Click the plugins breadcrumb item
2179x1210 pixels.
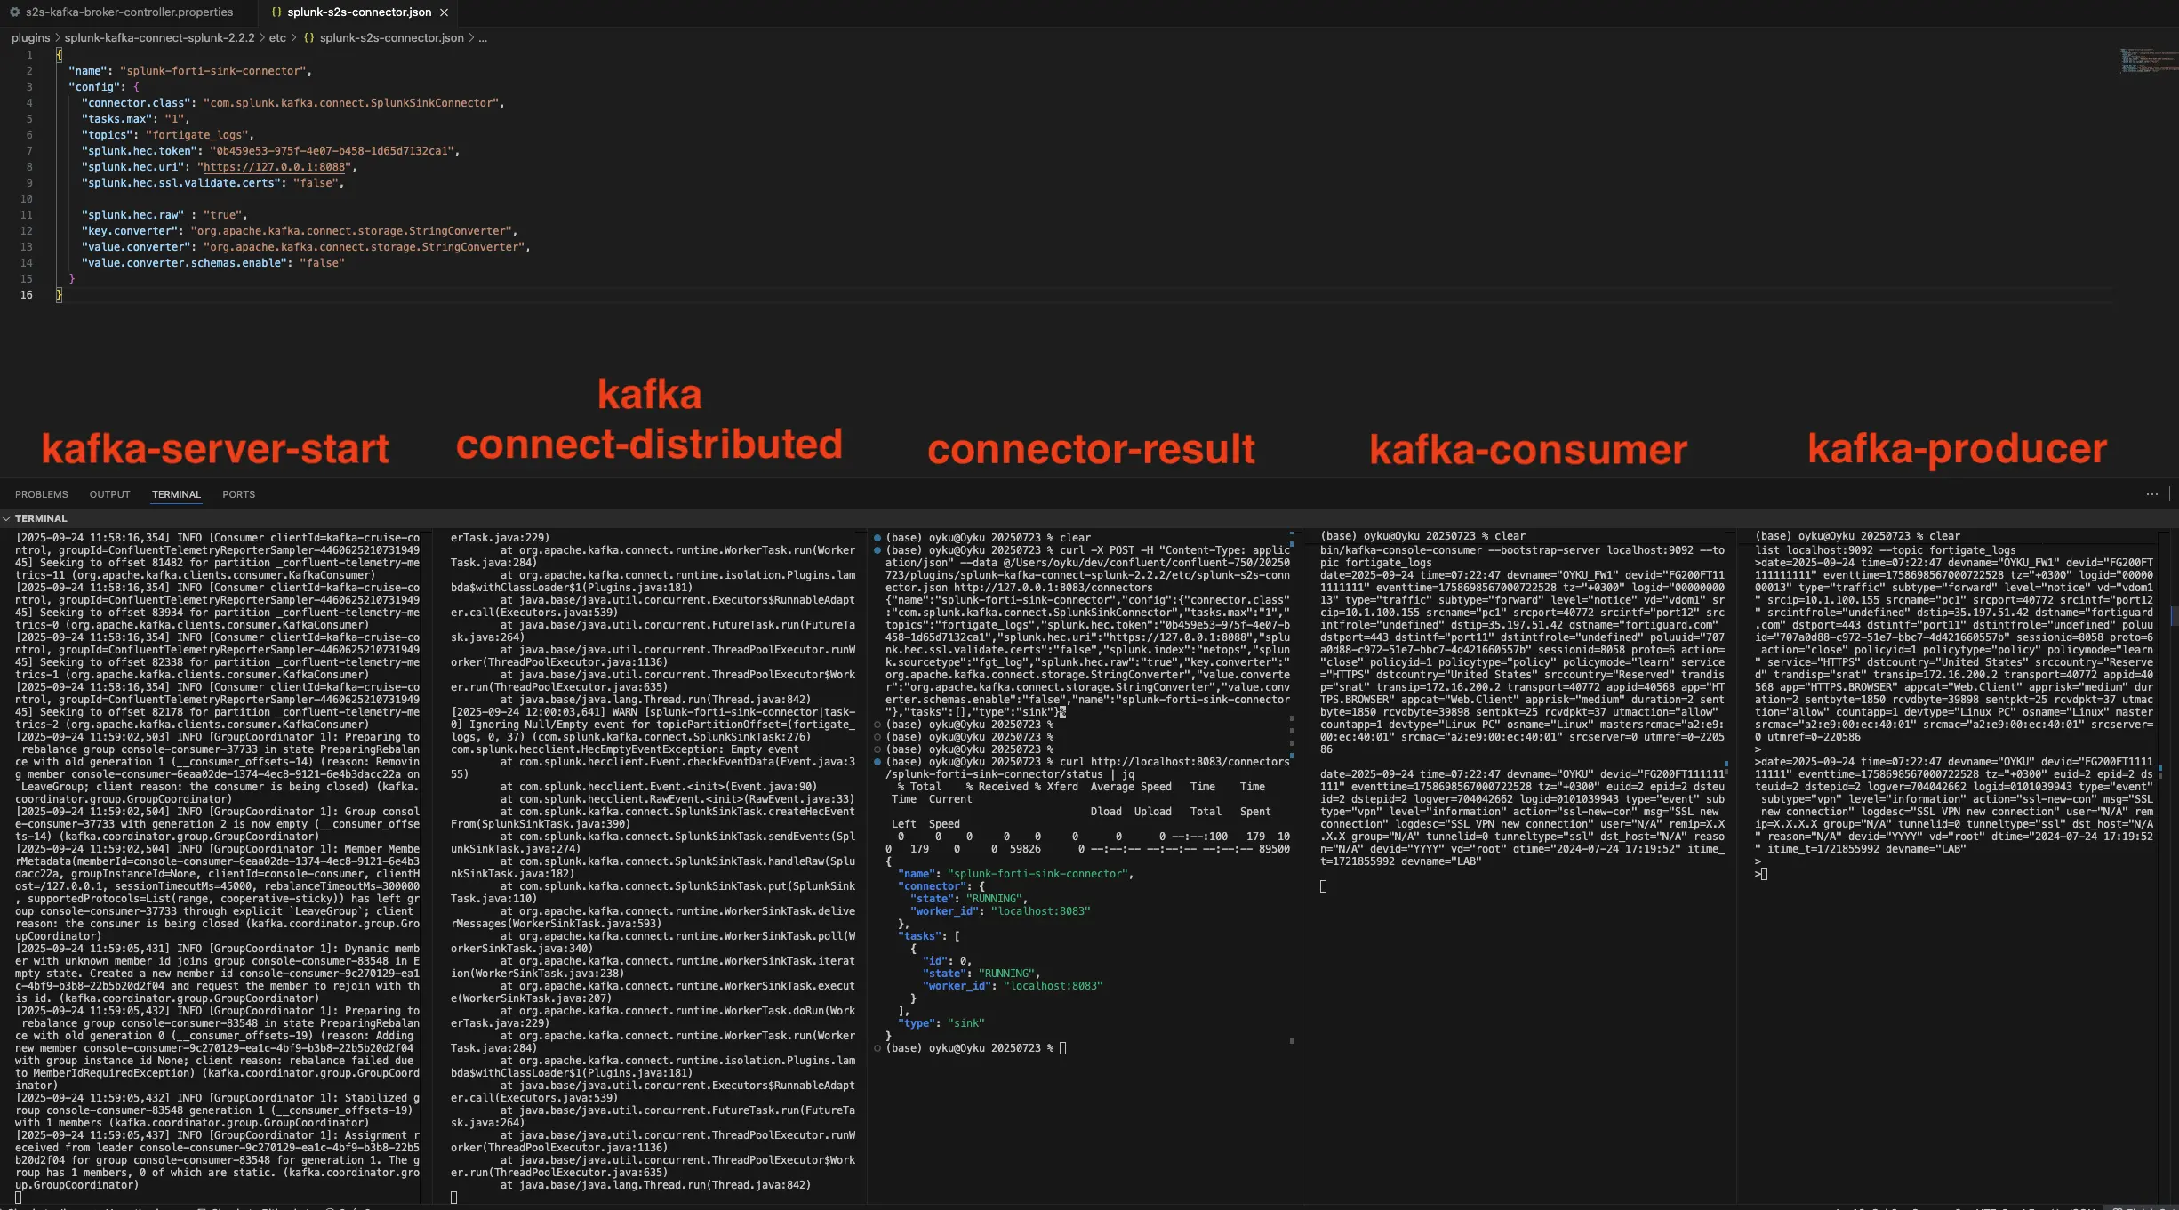coord(30,38)
